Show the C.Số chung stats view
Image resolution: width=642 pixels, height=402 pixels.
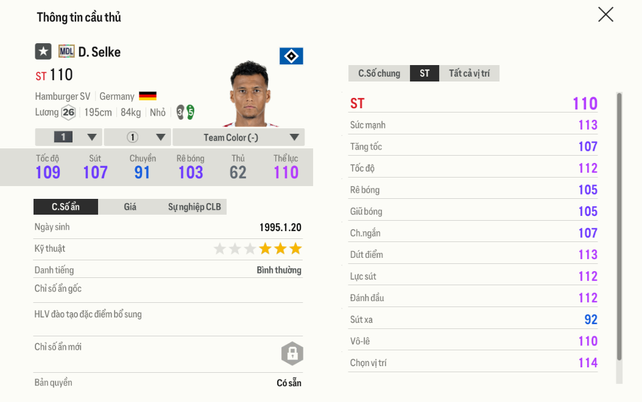coord(379,74)
